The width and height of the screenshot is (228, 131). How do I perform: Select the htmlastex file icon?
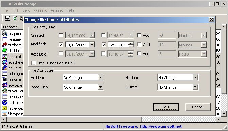5,45
